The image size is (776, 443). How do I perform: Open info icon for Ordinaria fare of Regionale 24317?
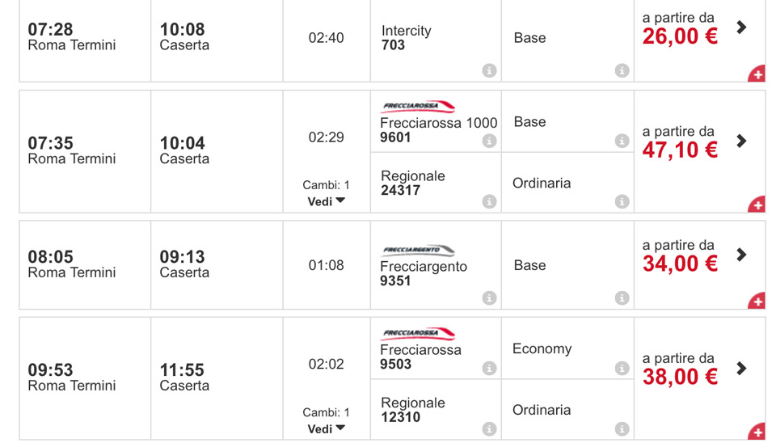point(622,202)
